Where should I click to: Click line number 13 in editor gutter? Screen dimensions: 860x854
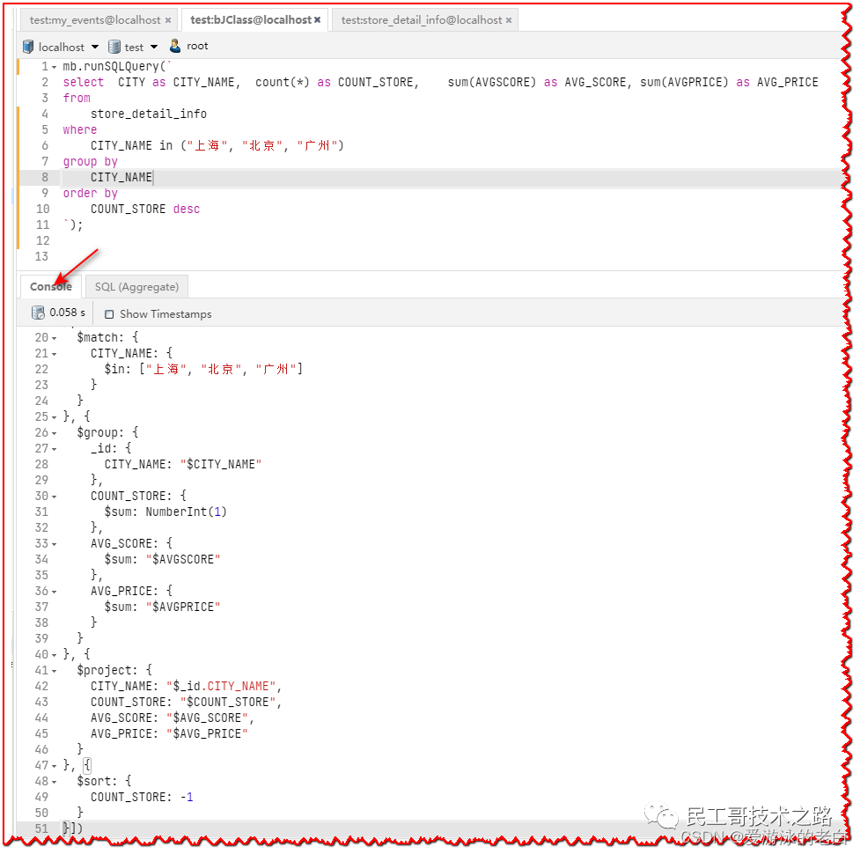(41, 257)
